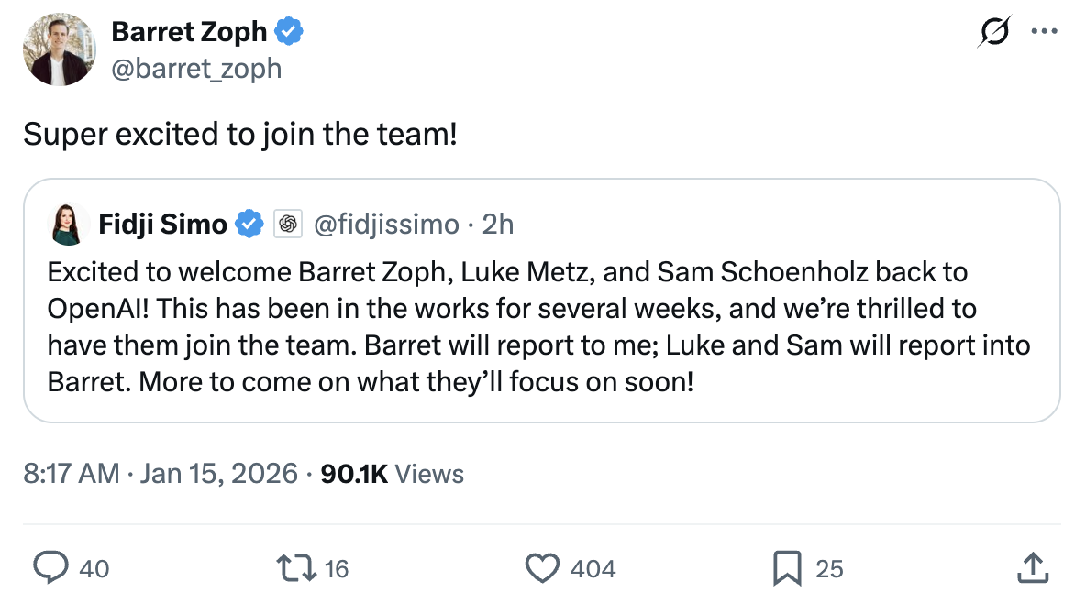The width and height of the screenshot is (1086, 603).
Task: Click the Fidji Simo display name
Action: pos(162,225)
